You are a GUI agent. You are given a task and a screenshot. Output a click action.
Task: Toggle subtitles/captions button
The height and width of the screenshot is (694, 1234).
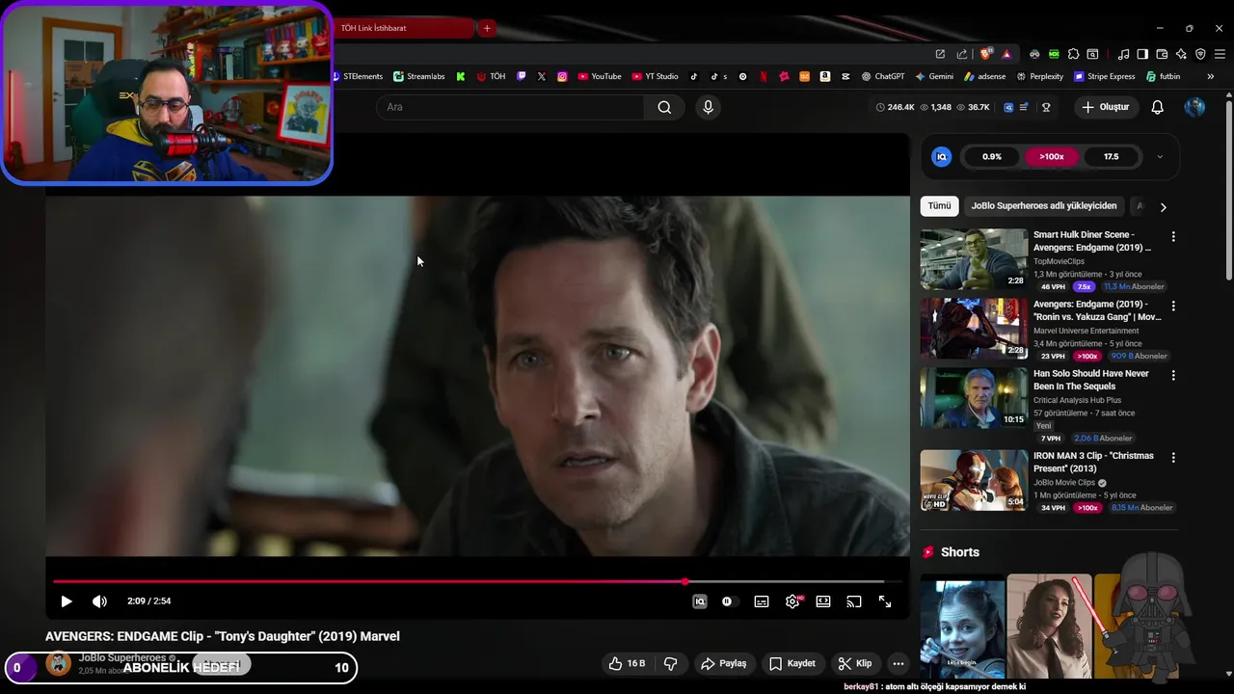762,601
